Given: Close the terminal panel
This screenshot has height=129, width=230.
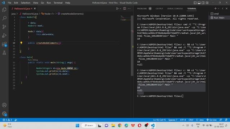Looking at the screenshot, I should 226,9.
